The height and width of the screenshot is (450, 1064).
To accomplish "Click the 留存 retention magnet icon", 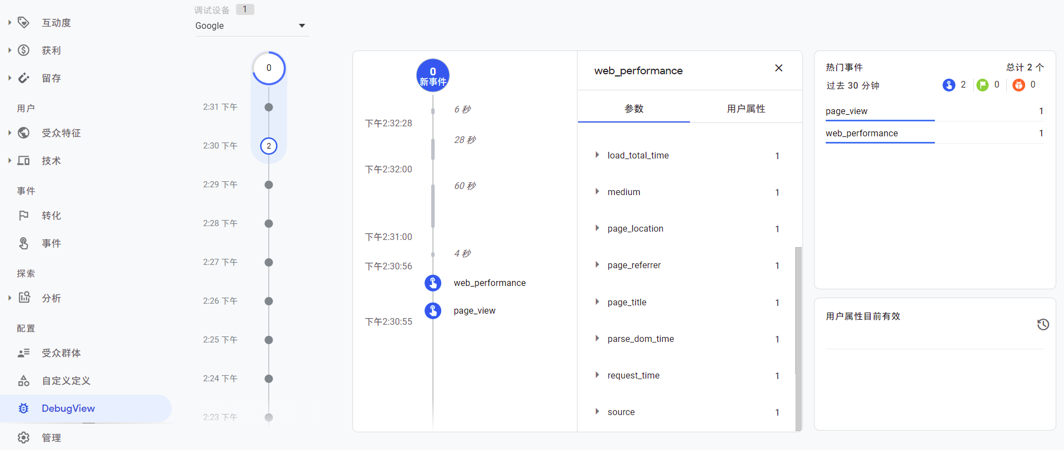I will [23, 78].
